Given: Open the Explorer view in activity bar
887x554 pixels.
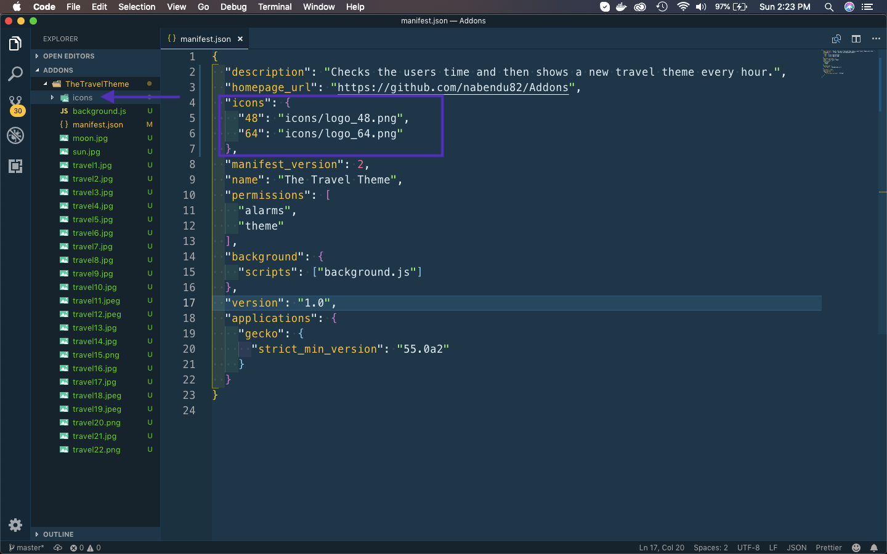Looking at the screenshot, I should [15, 44].
